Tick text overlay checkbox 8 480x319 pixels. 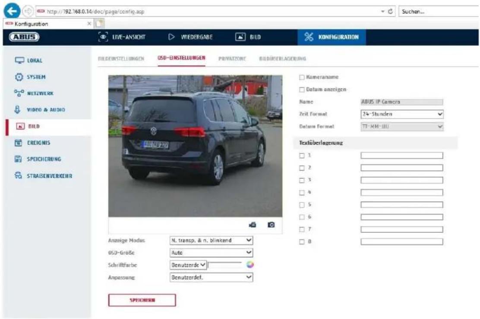(302, 242)
